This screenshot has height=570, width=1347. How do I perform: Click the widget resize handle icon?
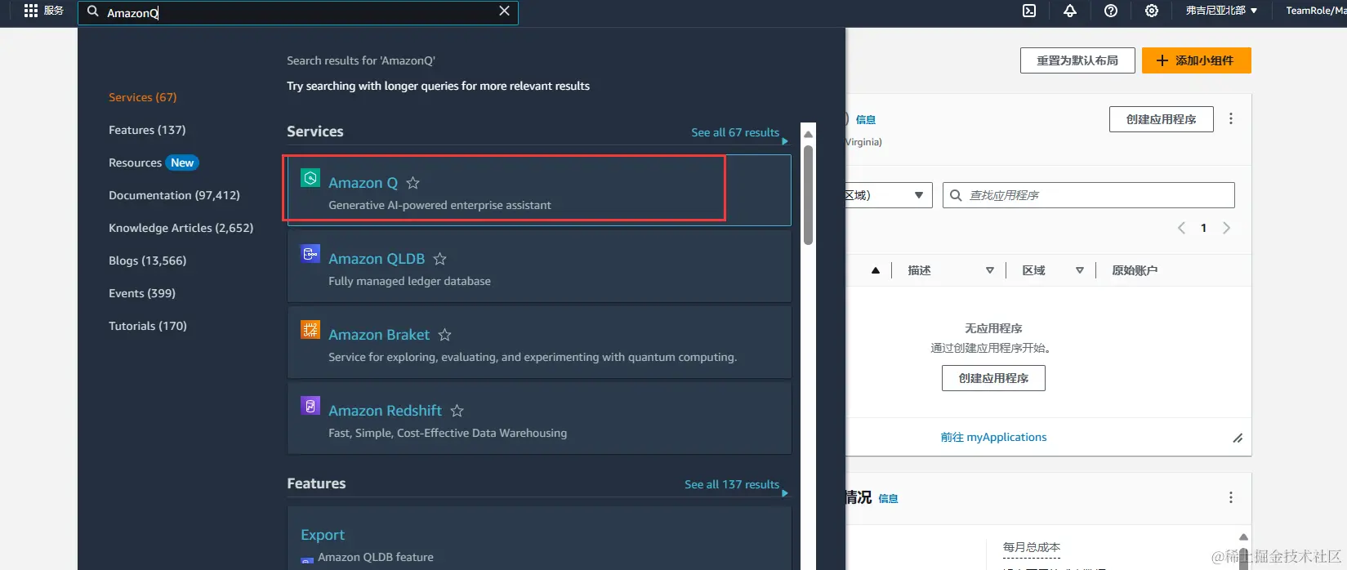pos(1238,439)
